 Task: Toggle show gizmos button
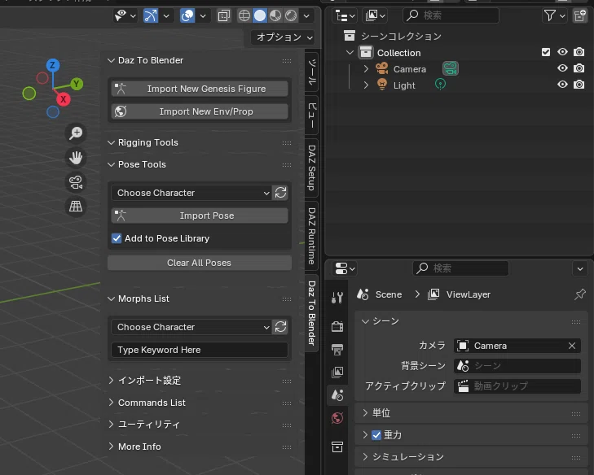coord(151,15)
